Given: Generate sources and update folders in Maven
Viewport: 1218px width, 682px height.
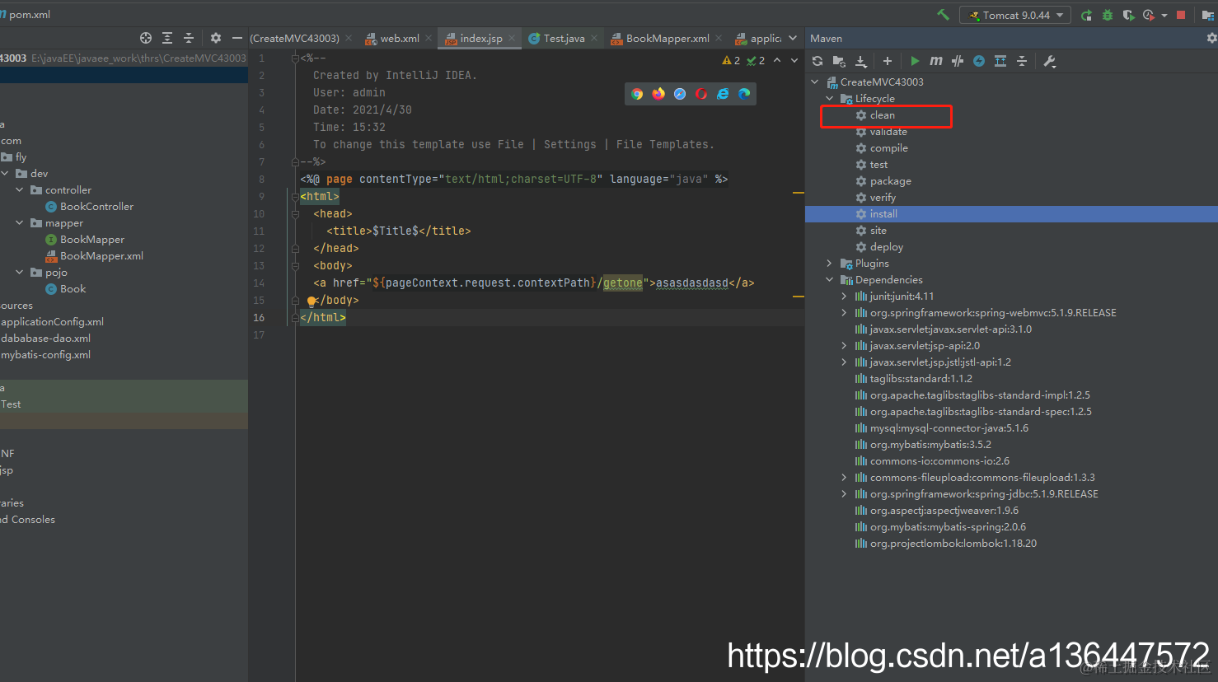Looking at the screenshot, I should point(839,61).
